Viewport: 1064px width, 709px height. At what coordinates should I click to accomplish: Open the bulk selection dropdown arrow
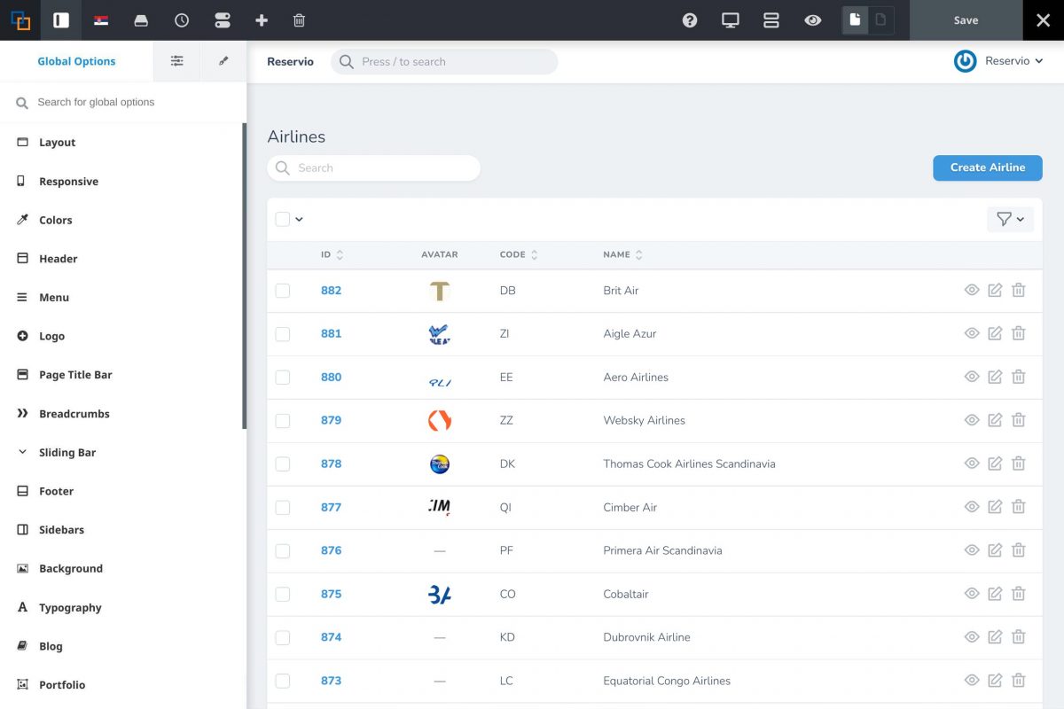[x=300, y=220]
